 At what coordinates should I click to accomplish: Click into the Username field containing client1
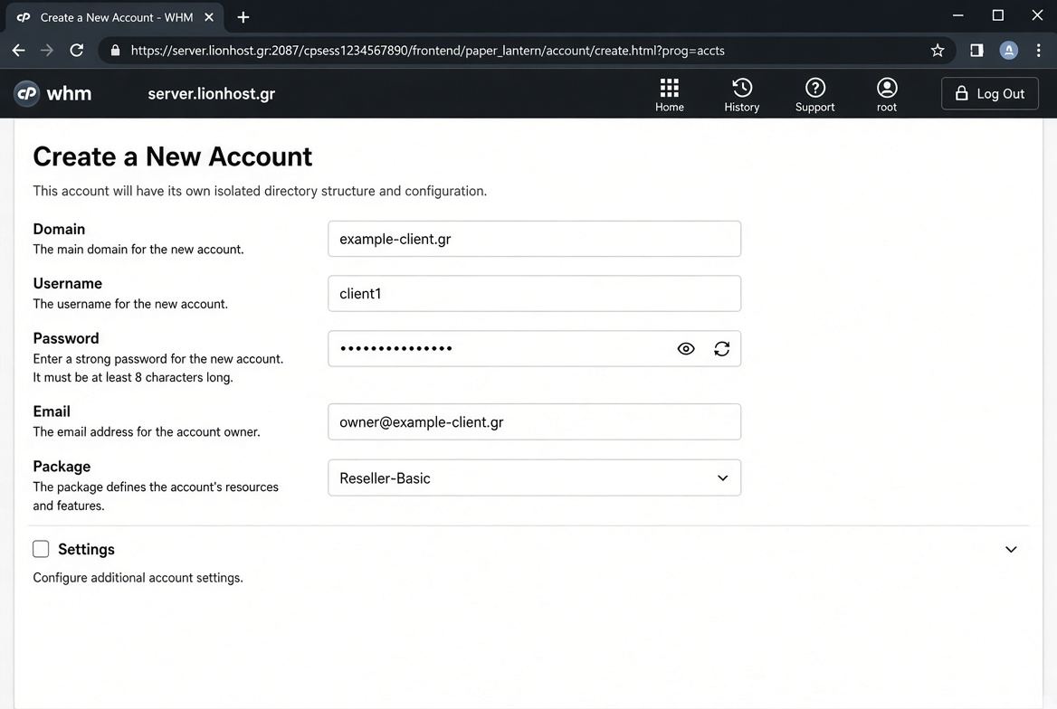click(x=534, y=293)
